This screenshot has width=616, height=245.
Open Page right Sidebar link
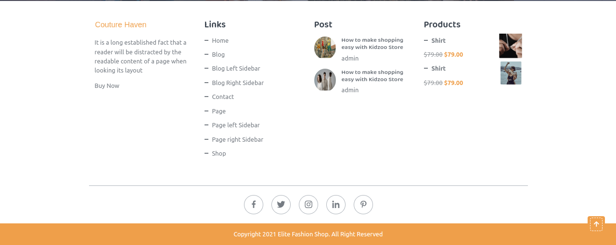(237, 140)
